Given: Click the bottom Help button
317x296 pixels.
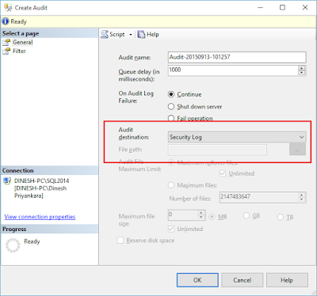Looking at the screenshot, I should coord(287,280).
